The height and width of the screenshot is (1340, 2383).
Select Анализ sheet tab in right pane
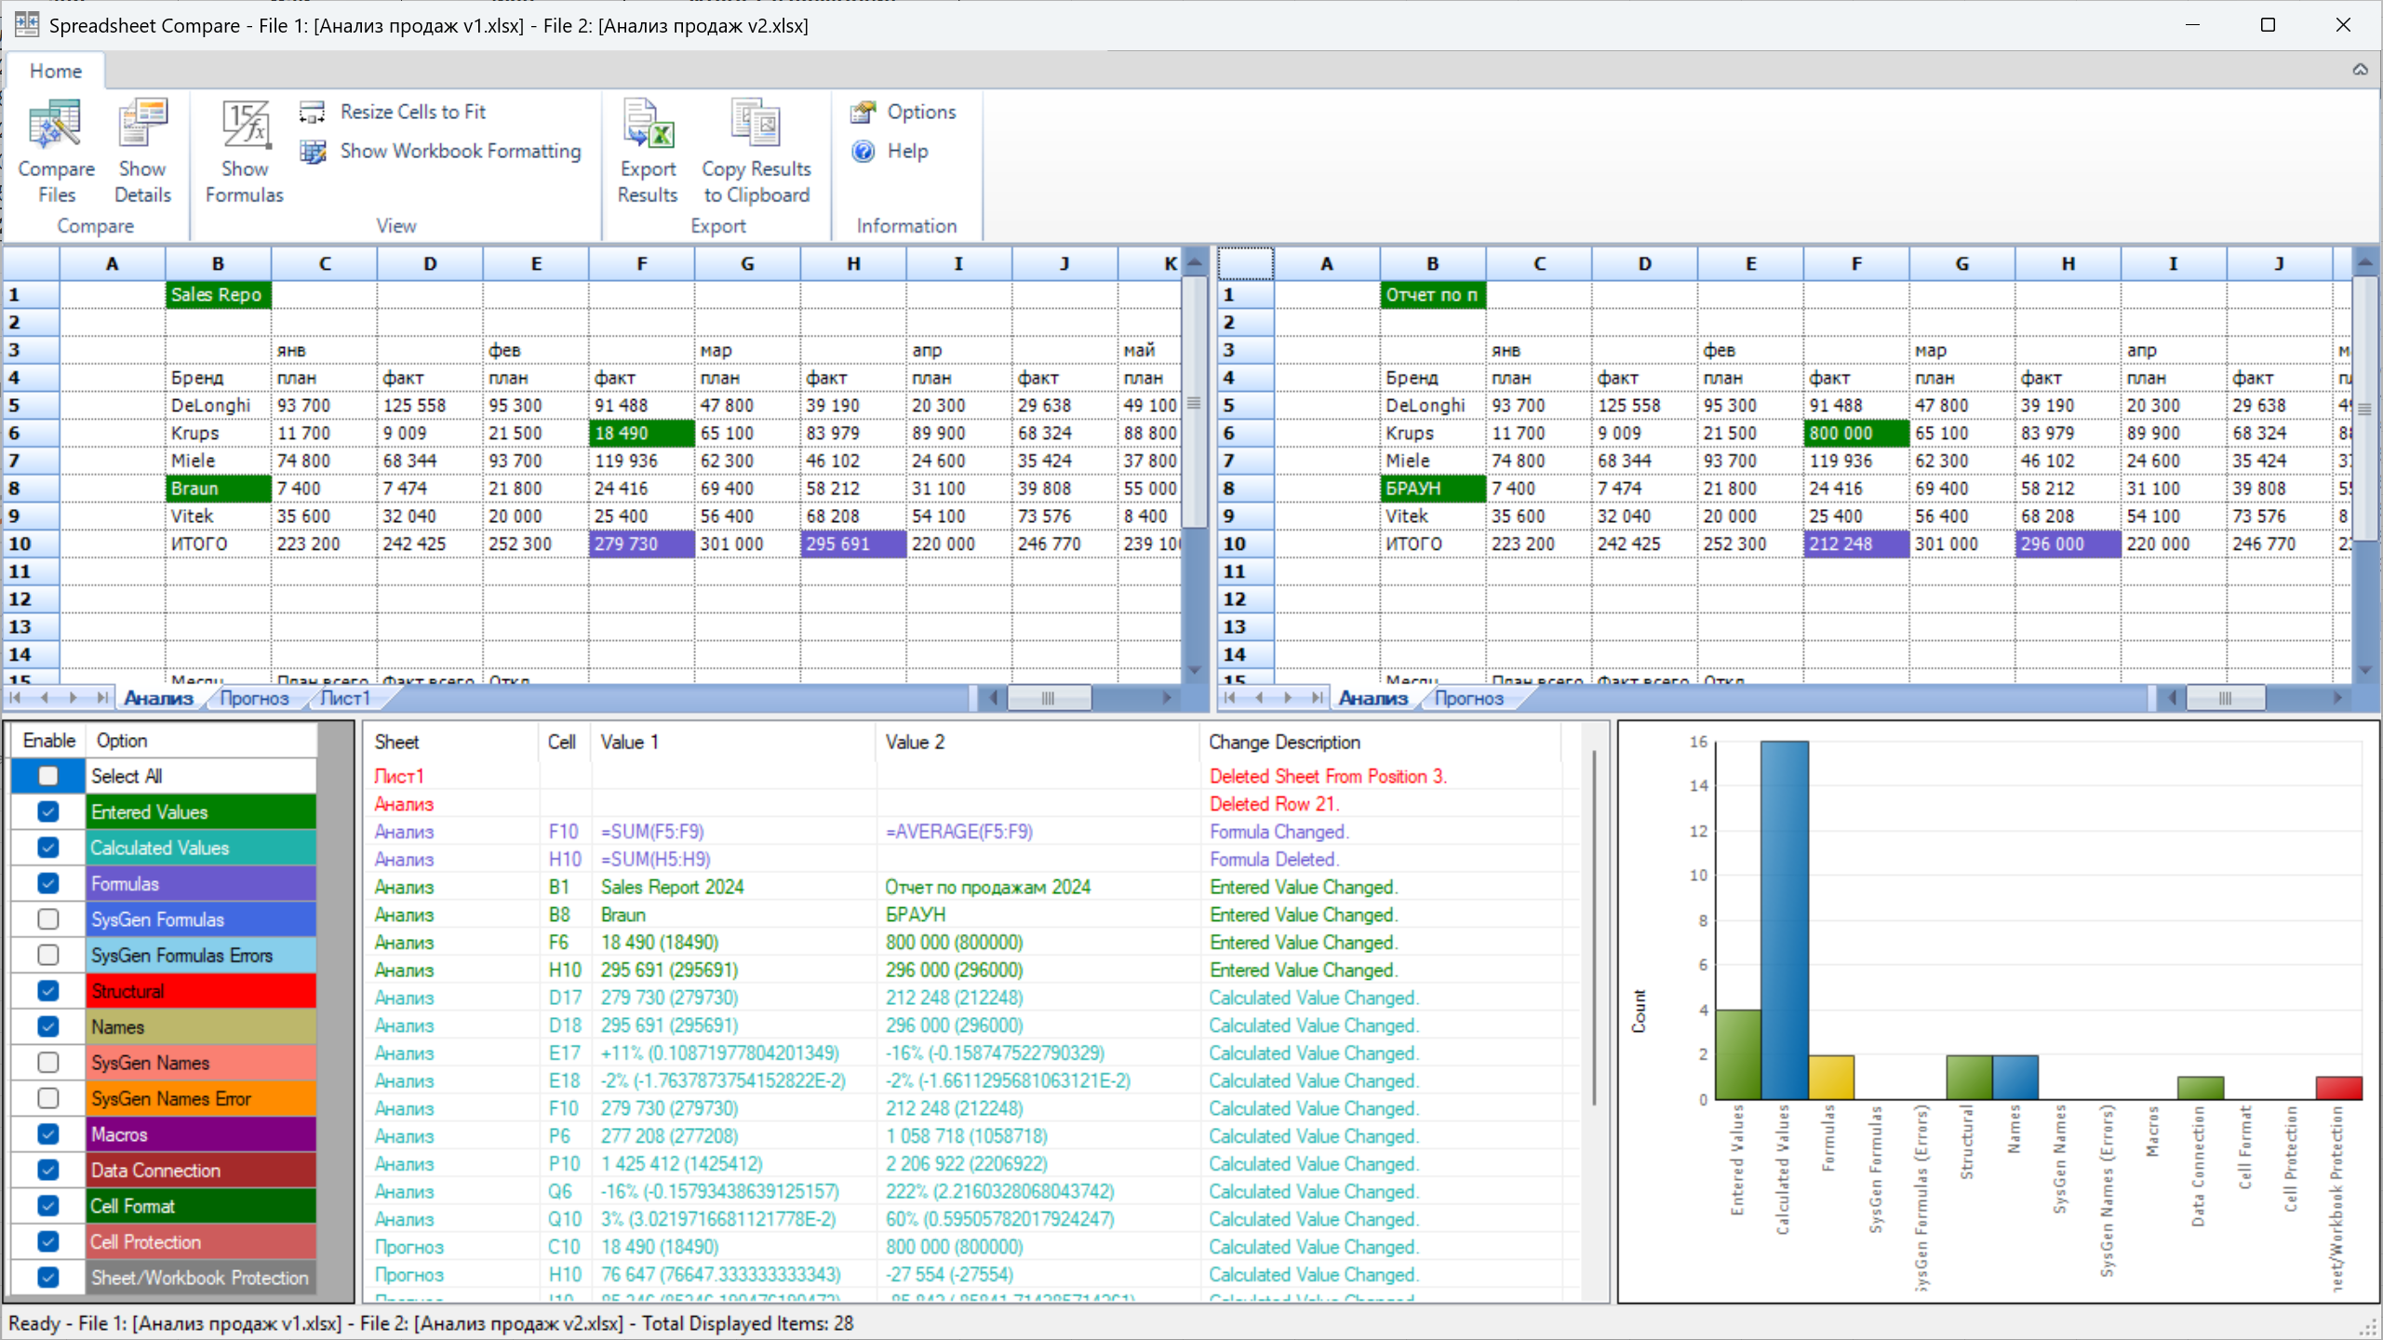tap(1372, 698)
